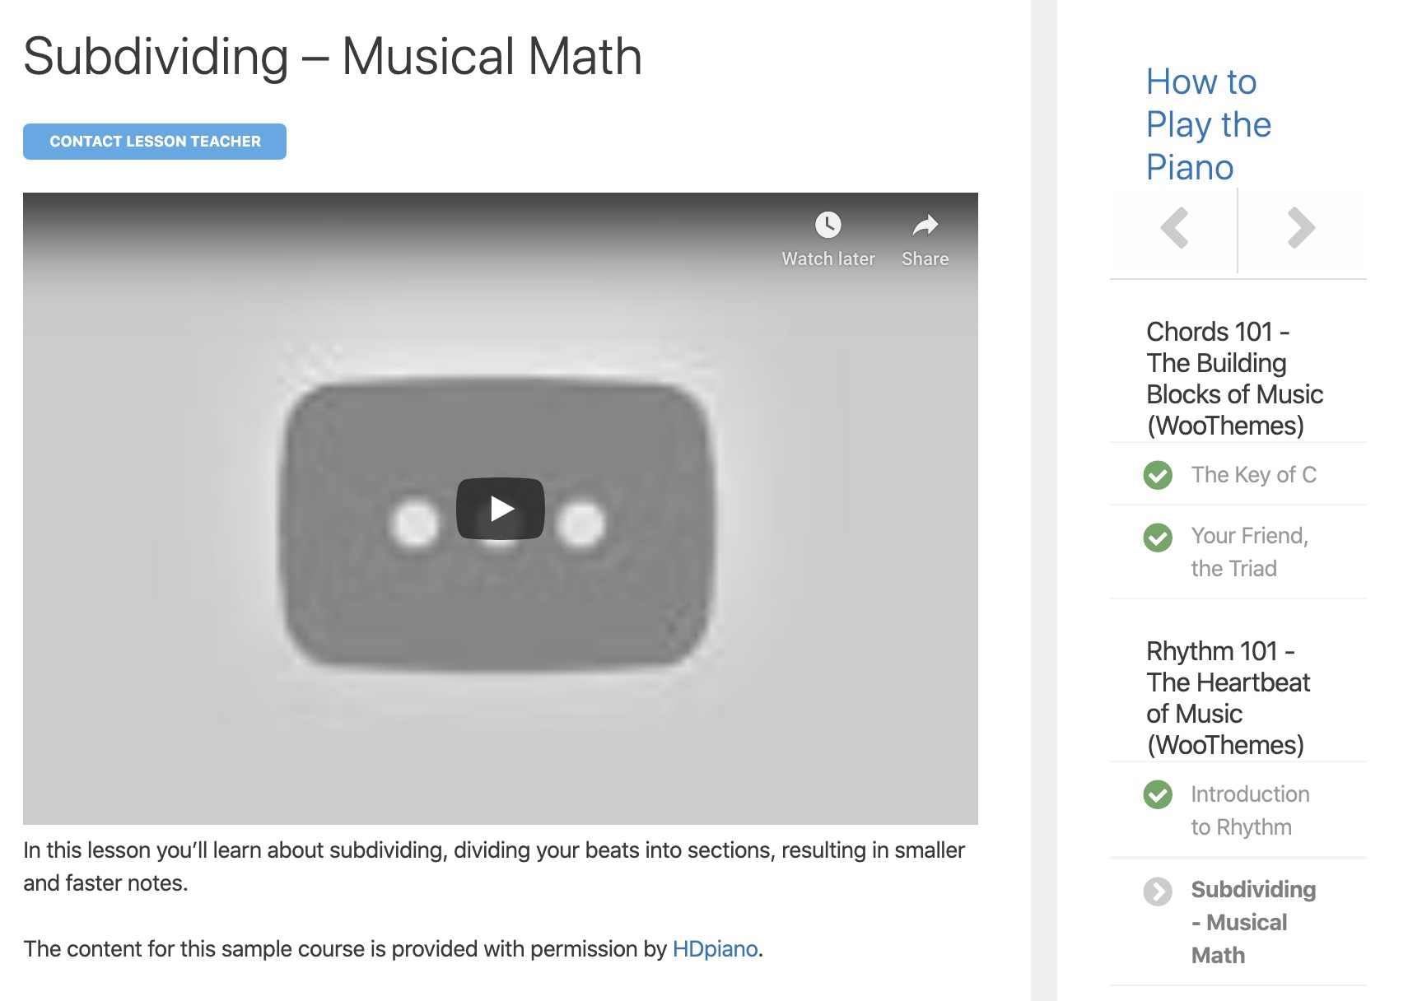Image resolution: width=1408 pixels, height=1001 pixels.
Task: Click the Watch later clock icon
Action: pyautogui.click(x=828, y=225)
